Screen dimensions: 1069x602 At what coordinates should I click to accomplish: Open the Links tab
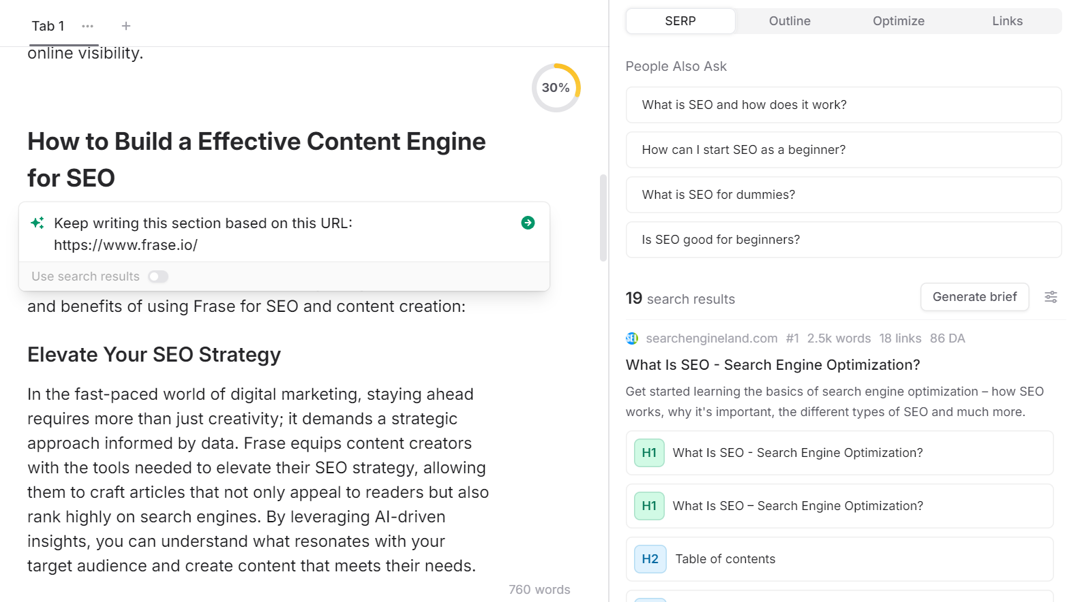tap(1007, 21)
